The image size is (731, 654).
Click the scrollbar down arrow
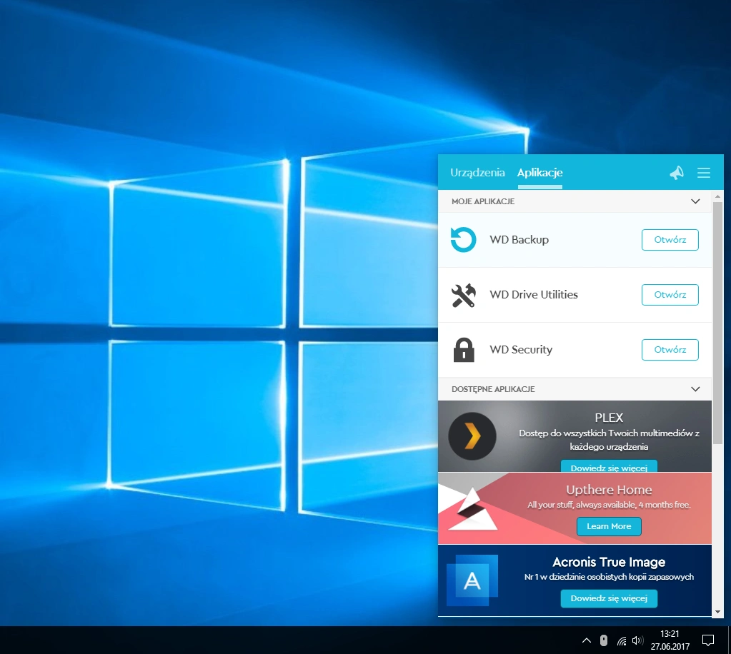coord(717,612)
